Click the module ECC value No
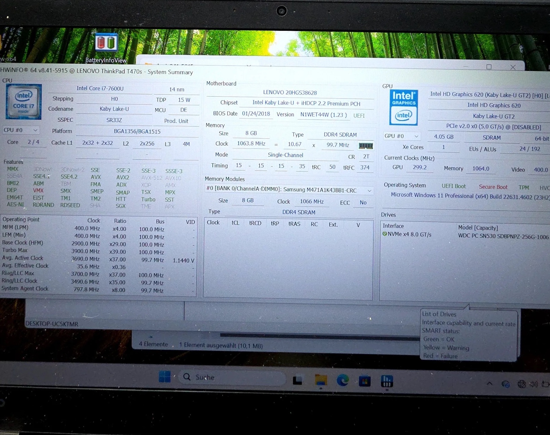 [x=363, y=203]
